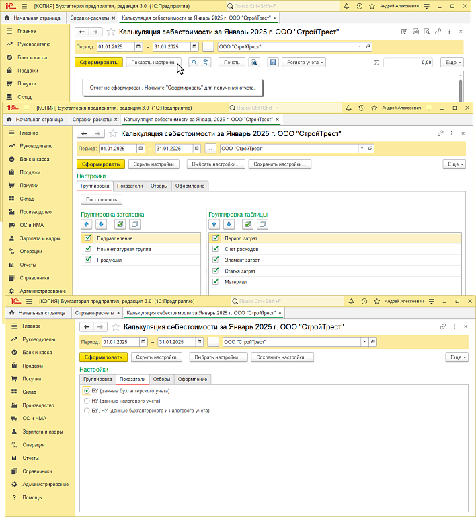Uncheck all items in Группировка заголовка
Image resolution: width=476 pixels, height=517 pixels.
coord(134,225)
